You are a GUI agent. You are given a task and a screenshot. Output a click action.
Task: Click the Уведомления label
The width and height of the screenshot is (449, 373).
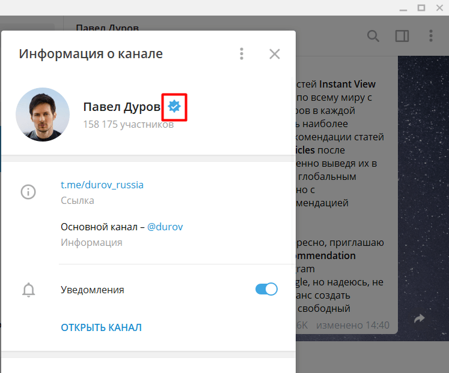pos(92,290)
